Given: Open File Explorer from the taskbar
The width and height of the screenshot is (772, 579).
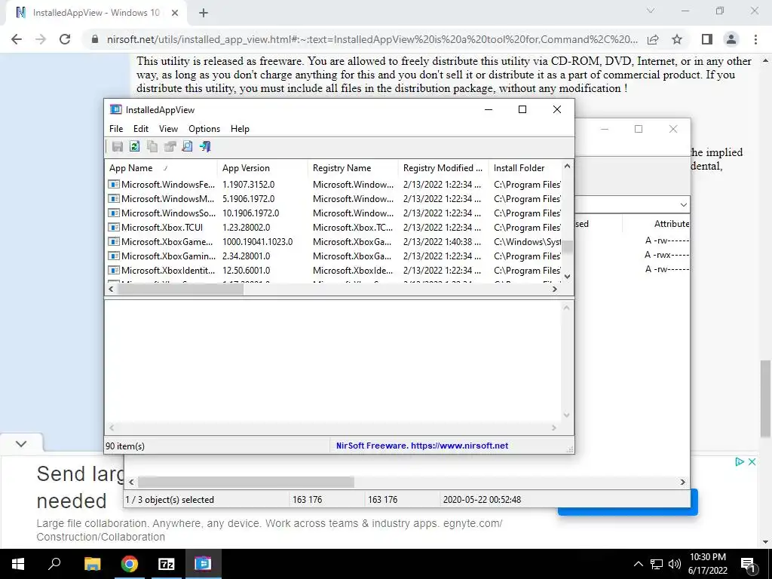Looking at the screenshot, I should [x=92, y=564].
